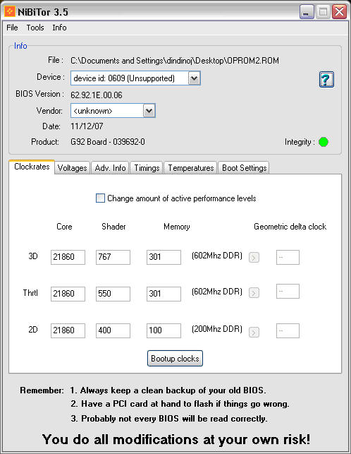Image resolution: width=351 pixels, height=454 pixels.
Task: Click the Geometric delta clock column header
Action: point(290,227)
